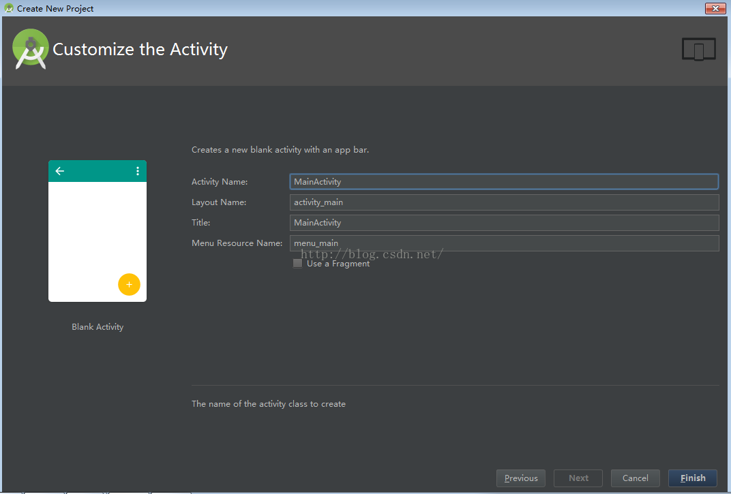Viewport: 731px width, 494px height.
Task: Click the Android Studio logo in header
Action: [x=30, y=49]
